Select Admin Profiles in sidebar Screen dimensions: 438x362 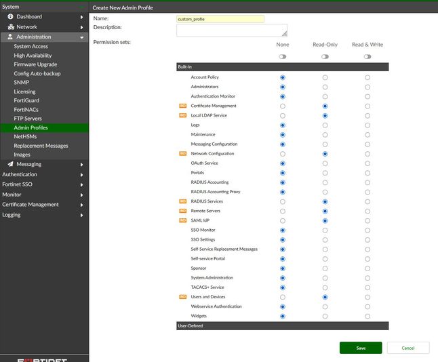tap(31, 127)
